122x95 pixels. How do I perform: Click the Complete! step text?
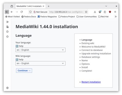pos(87,71)
